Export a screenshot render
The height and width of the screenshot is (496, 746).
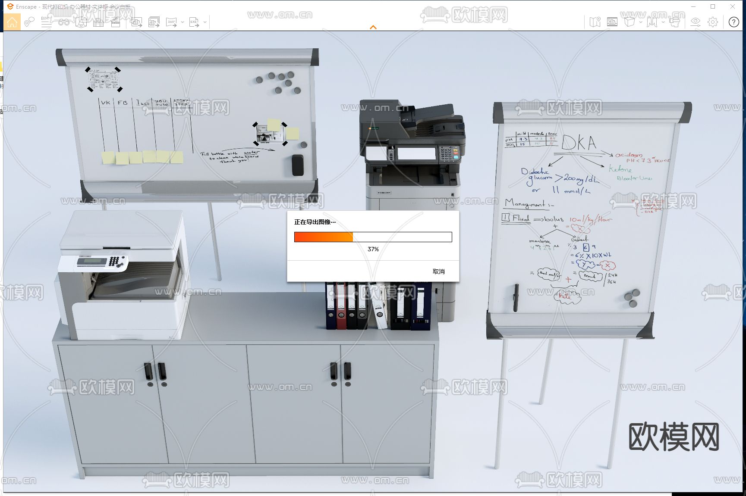point(137,22)
